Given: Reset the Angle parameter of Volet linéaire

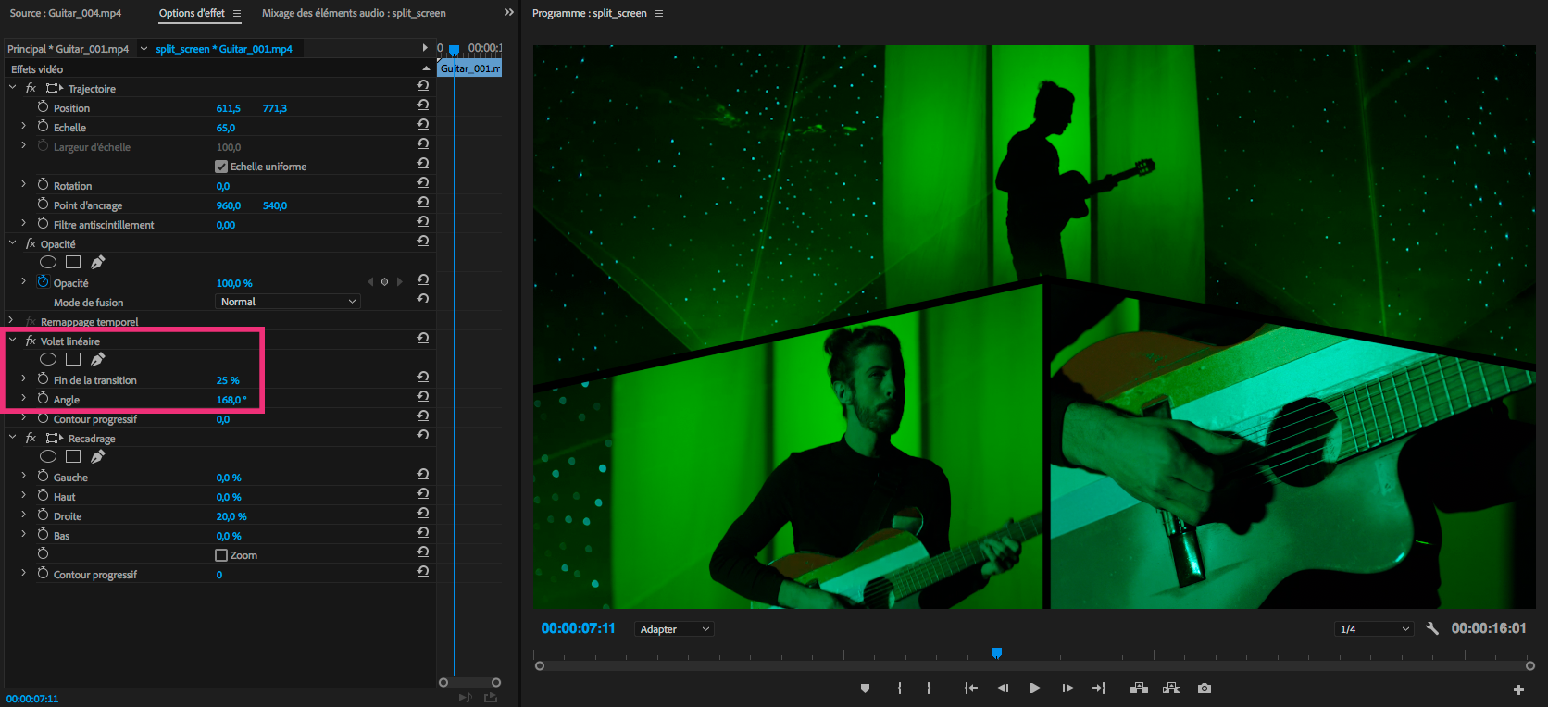Looking at the screenshot, I should [x=423, y=397].
